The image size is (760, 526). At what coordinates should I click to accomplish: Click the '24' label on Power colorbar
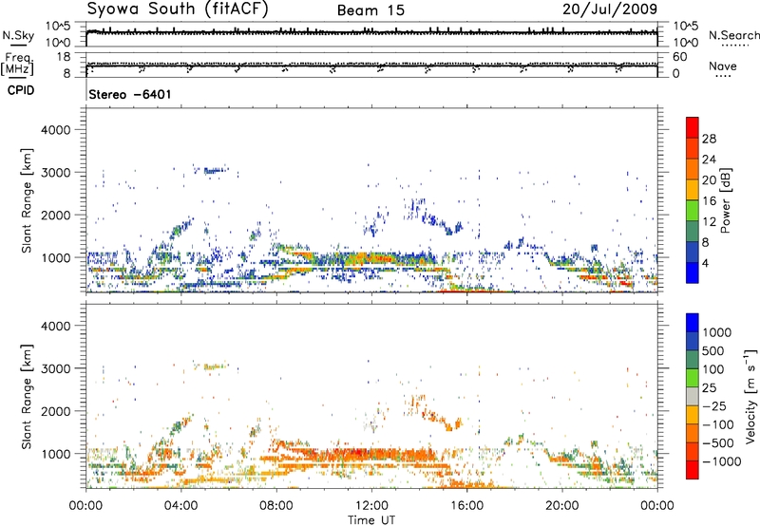[x=709, y=160]
